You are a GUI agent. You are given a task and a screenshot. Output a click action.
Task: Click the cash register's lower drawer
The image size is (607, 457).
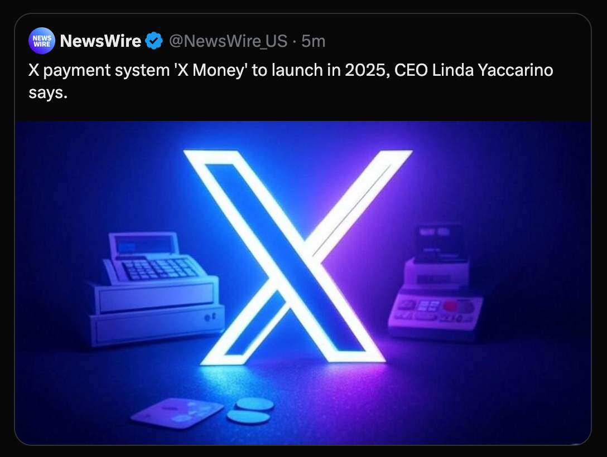(157, 325)
